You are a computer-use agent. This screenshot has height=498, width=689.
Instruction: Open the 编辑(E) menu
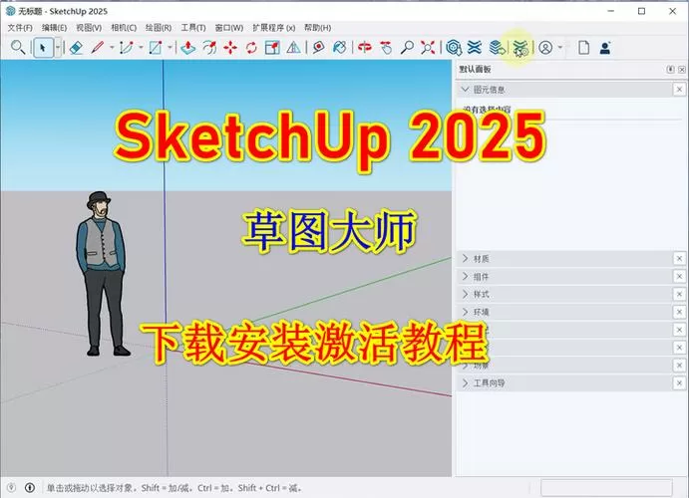tap(54, 28)
